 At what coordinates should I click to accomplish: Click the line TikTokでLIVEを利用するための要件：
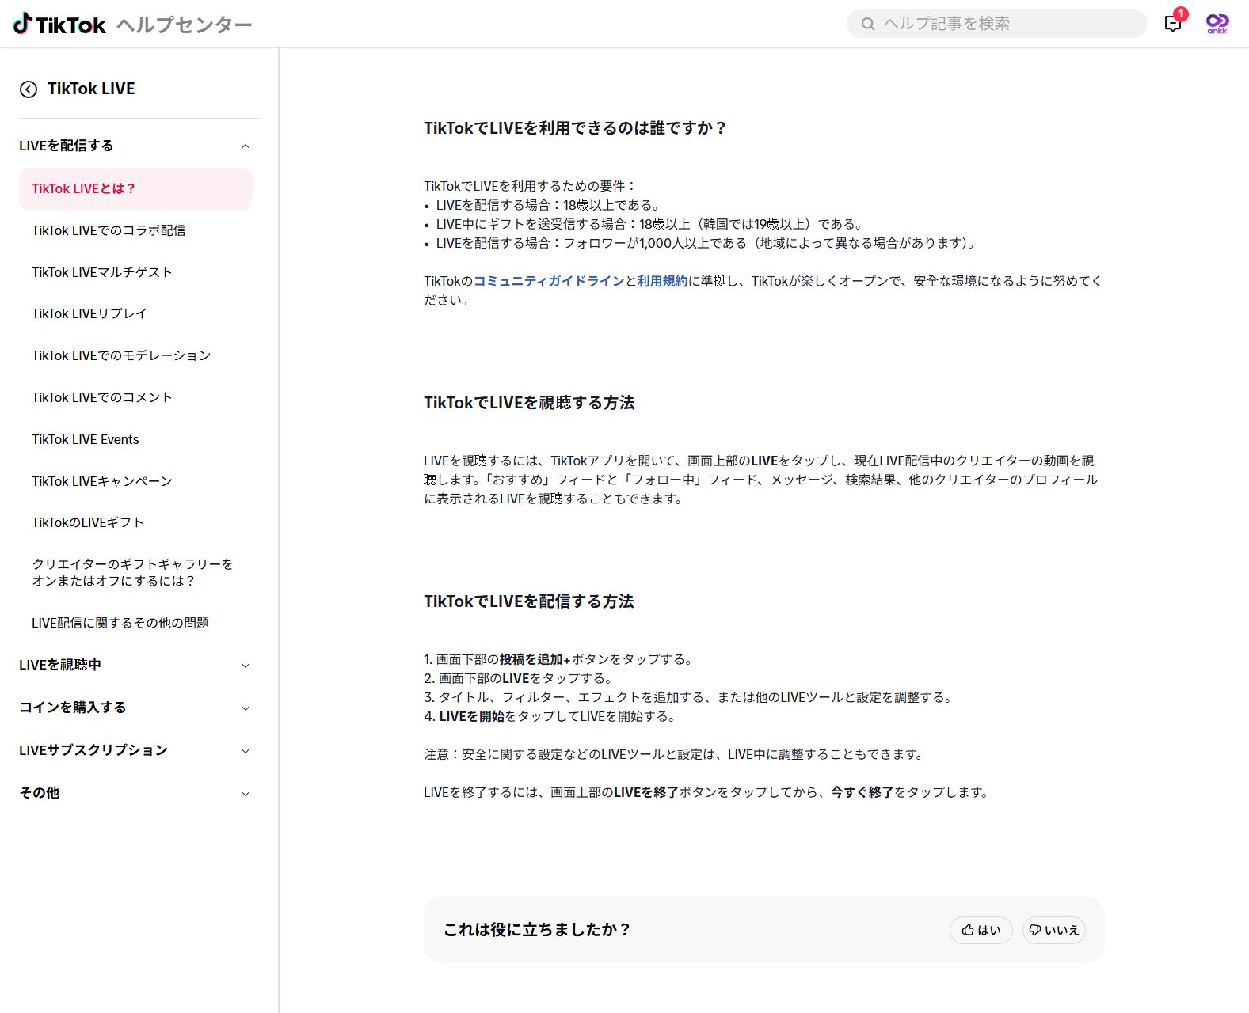click(x=530, y=186)
